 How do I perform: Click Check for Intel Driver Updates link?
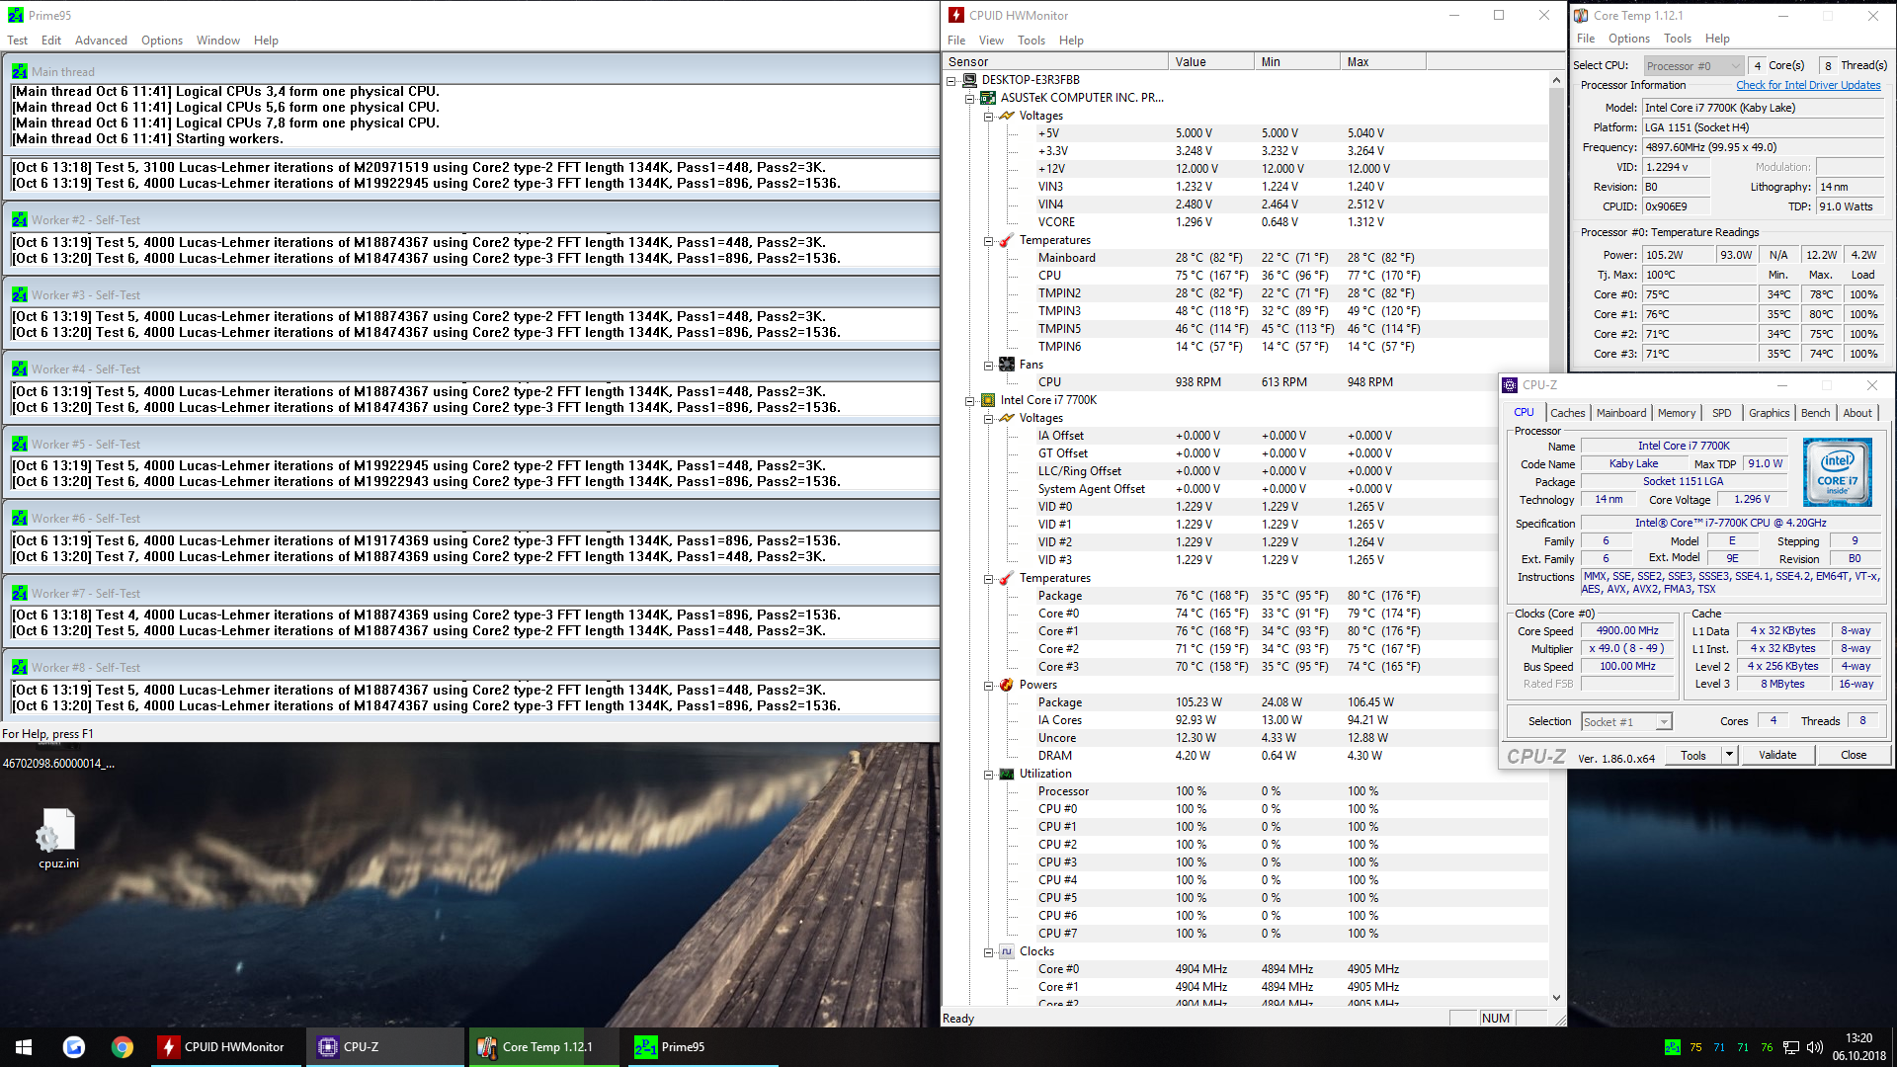click(x=1808, y=85)
